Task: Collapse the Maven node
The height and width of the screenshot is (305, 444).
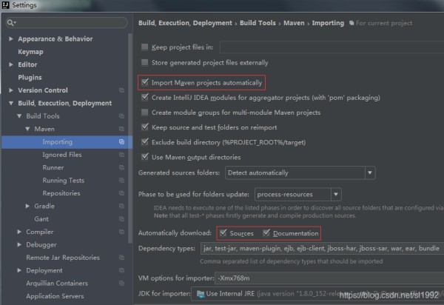Action: coord(27,129)
